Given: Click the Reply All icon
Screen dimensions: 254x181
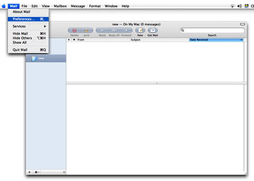Looking at the screenshot, I should [x=114, y=30].
